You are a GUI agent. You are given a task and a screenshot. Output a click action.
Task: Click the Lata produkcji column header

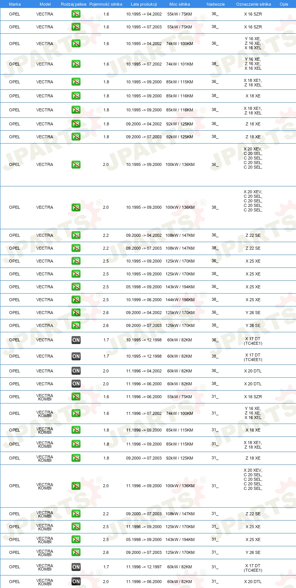tap(143, 4)
